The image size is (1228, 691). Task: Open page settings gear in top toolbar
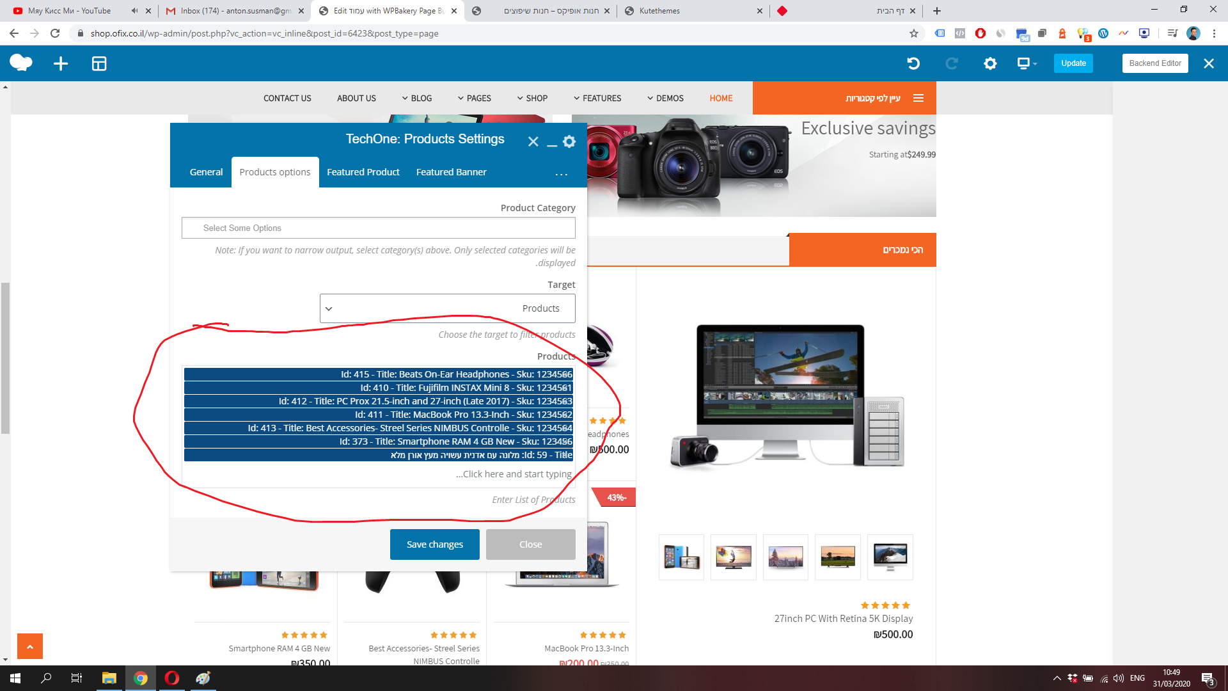(x=990, y=63)
